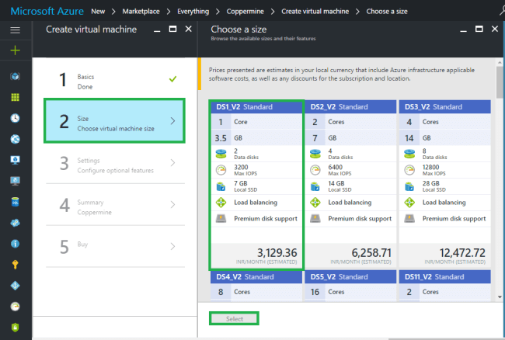This screenshot has height=340, width=505.
Task: Click the DS3_V2 Premium disk support icon
Action: click(409, 219)
